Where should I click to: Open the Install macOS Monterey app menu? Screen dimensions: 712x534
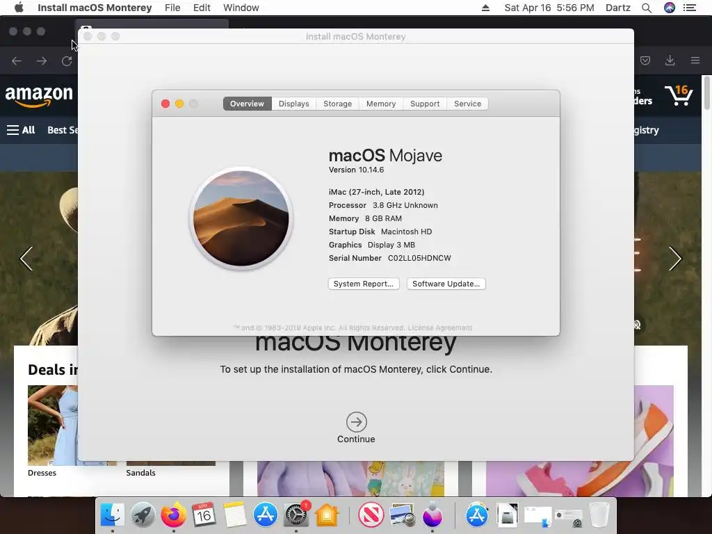point(95,8)
